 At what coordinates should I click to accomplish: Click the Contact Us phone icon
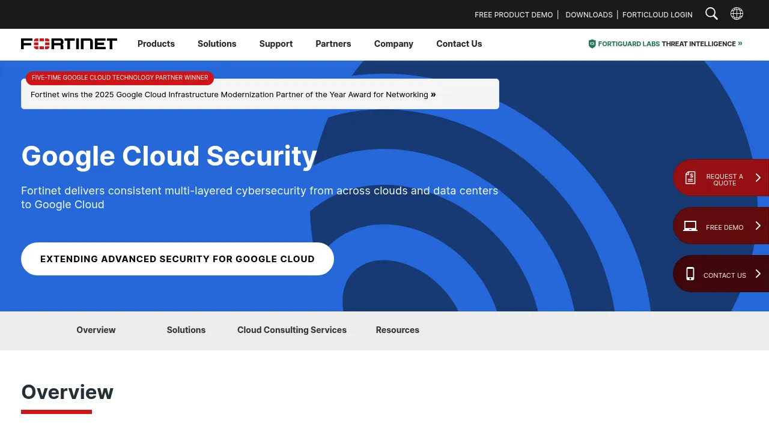[690, 274]
